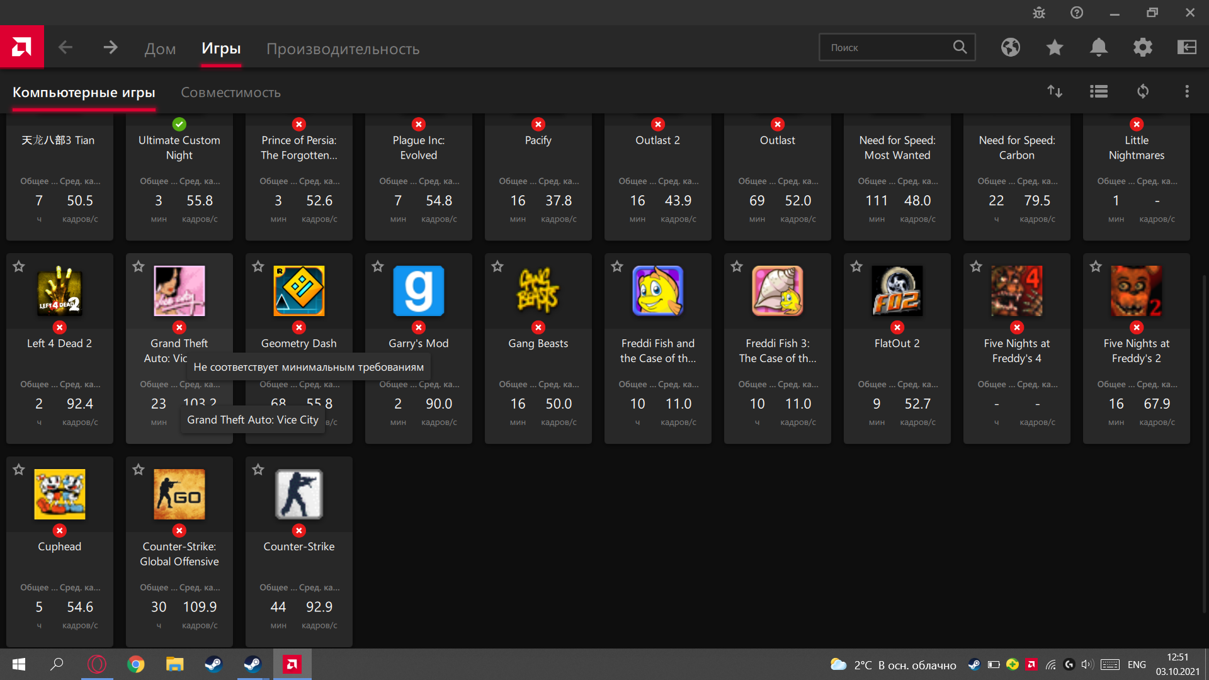Image resolution: width=1209 pixels, height=680 pixels.
Task: Open the FlatOut 2 game icon
Action: click(897, 291)
